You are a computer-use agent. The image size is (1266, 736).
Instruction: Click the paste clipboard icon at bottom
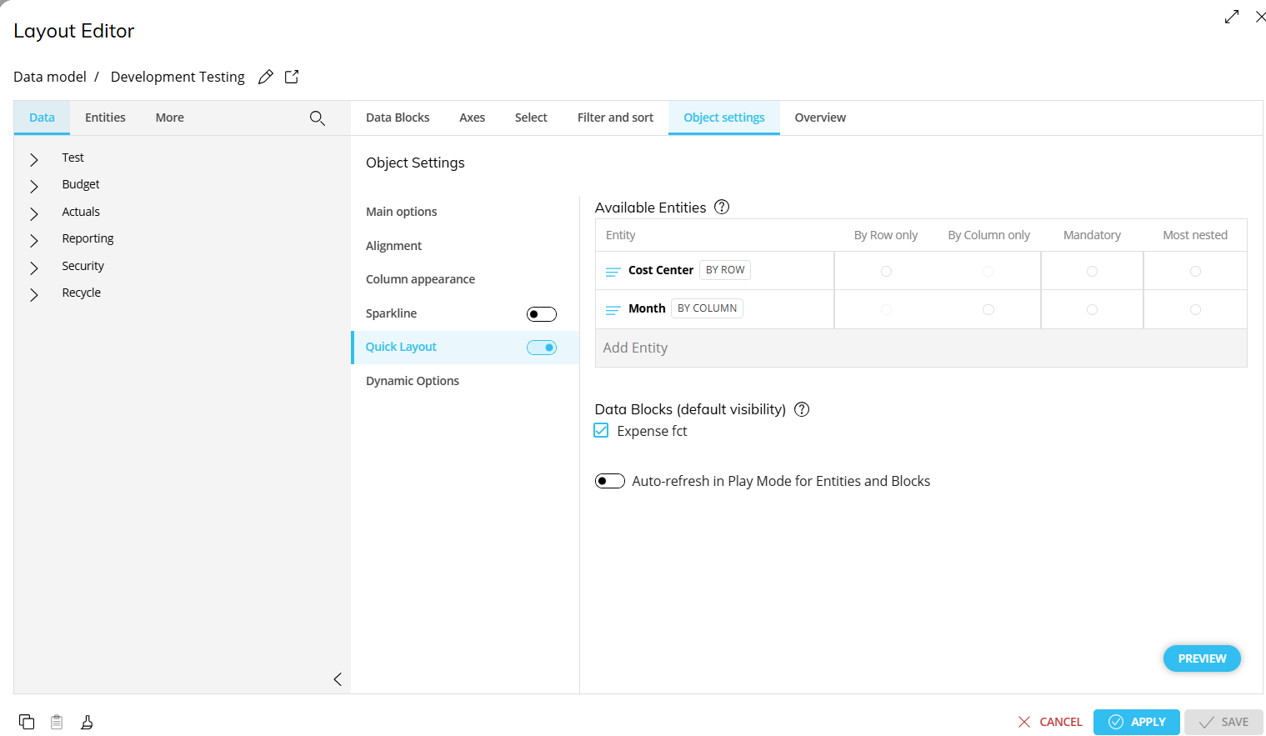(57, 722)
